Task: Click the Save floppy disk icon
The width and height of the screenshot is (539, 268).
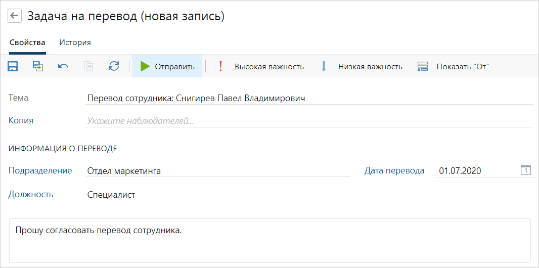Action: [x=13, y=66]
